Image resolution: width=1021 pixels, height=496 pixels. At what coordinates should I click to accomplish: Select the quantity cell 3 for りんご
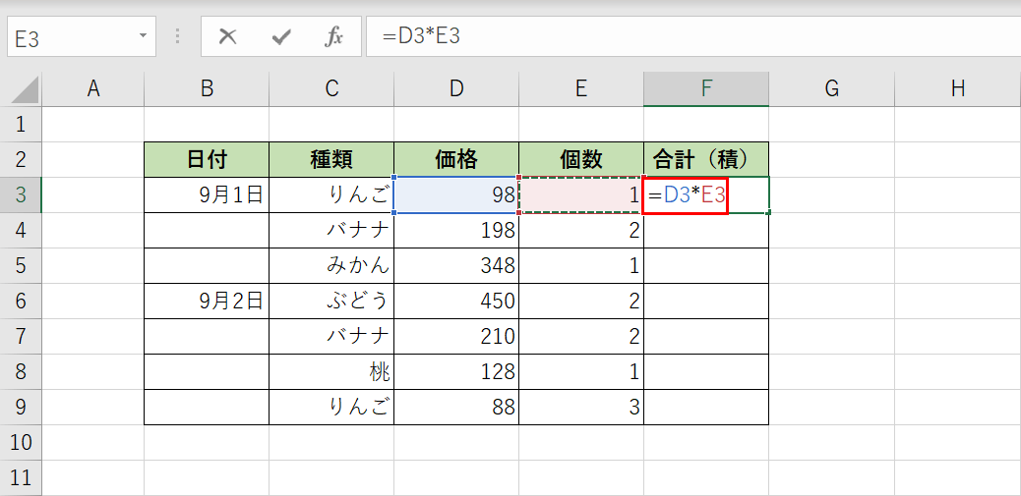pos(581,407)
